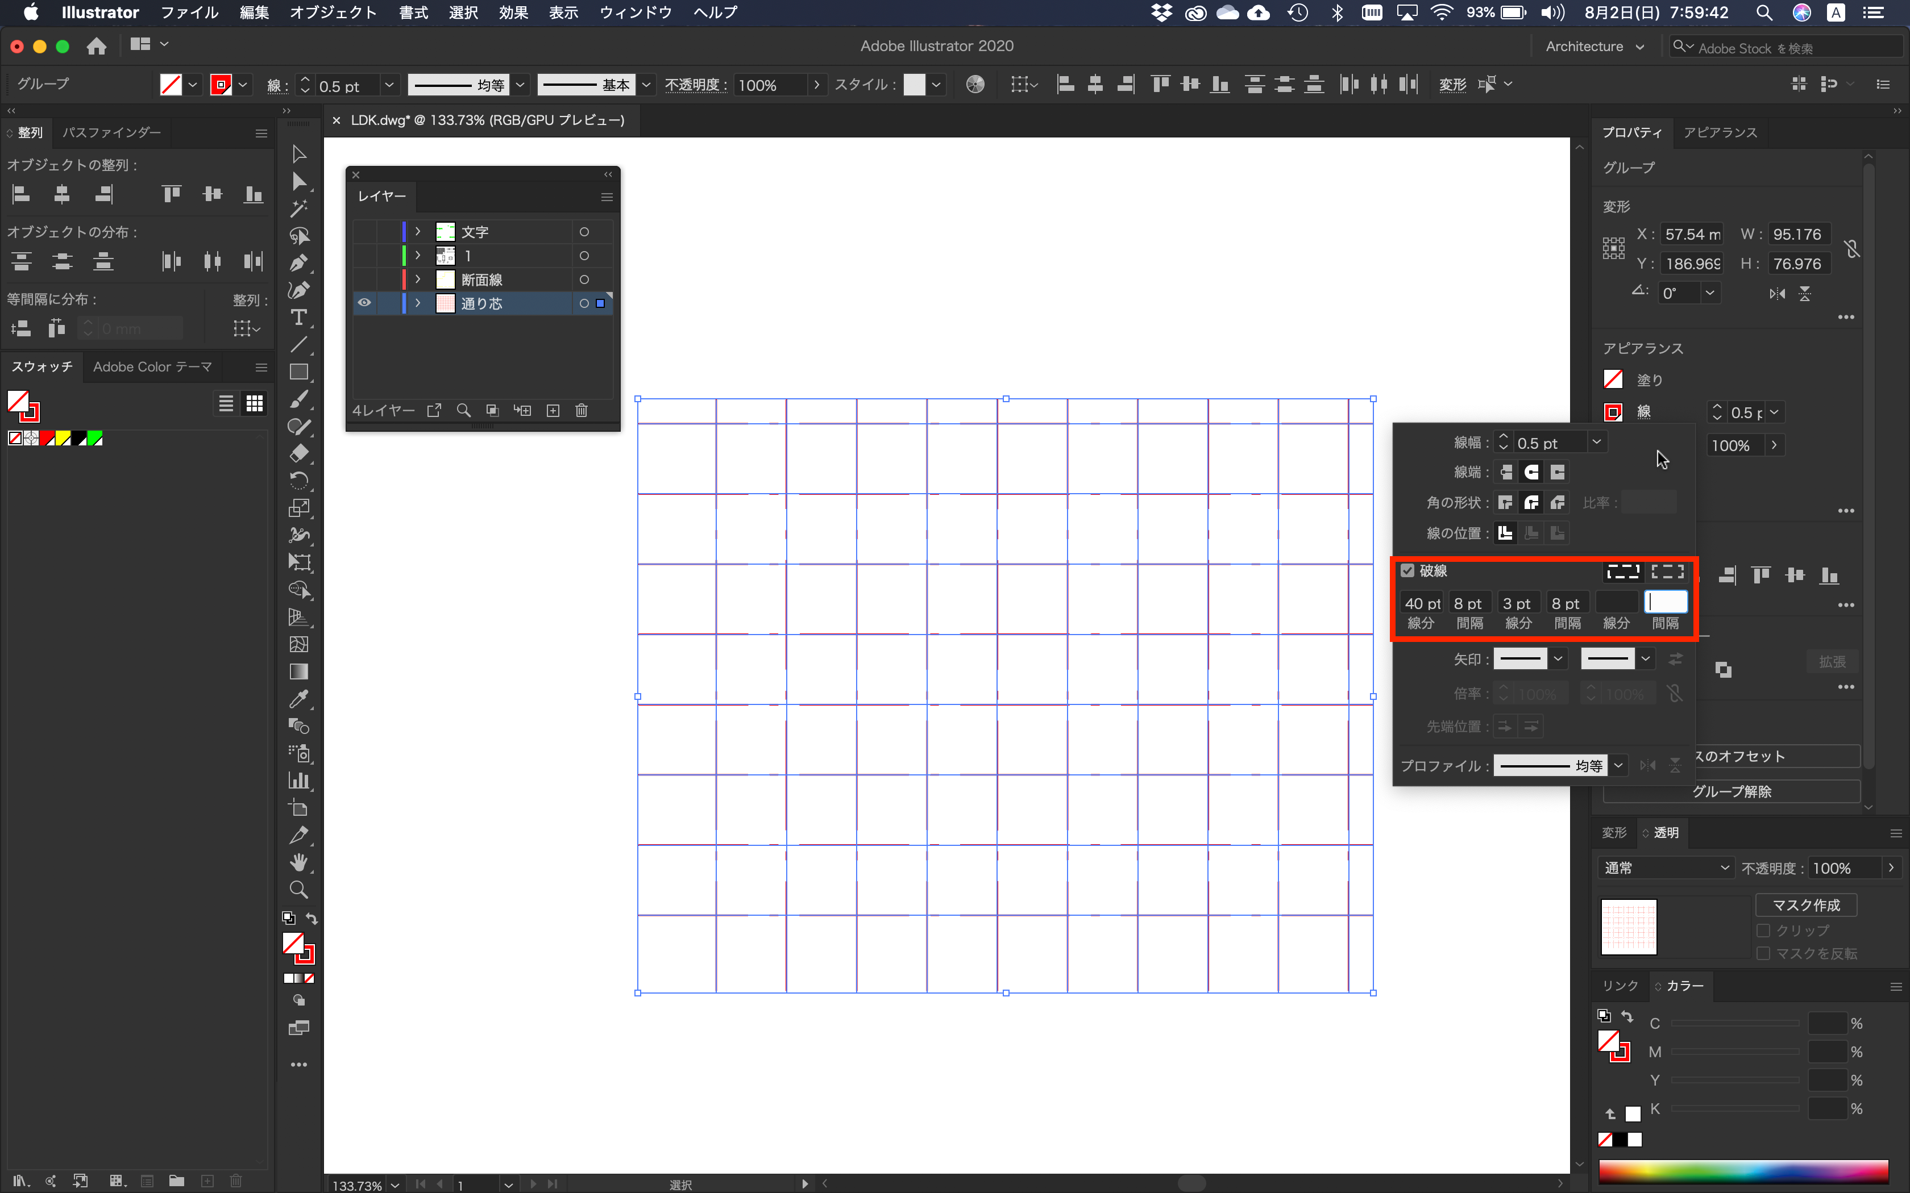The height and width of the screenshot is (1193, 1910).
Task: Click the グループ解除 button
Action: [x=1732, y=791]
